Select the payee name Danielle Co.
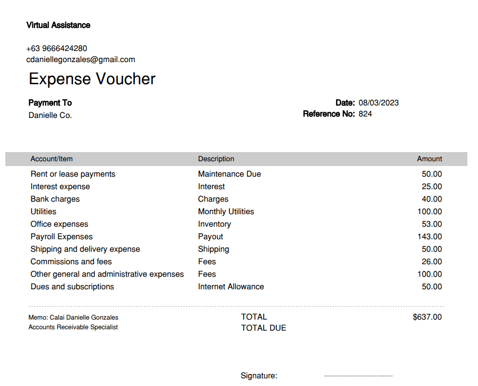The width and height of the screenshot is (478, 386). [50, 115]
